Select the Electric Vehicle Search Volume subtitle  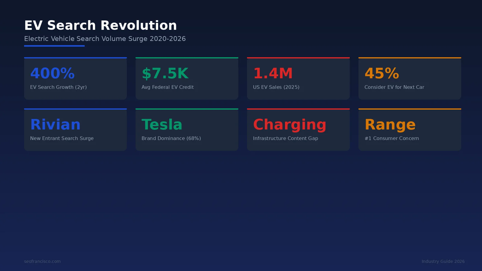point(105,39)
